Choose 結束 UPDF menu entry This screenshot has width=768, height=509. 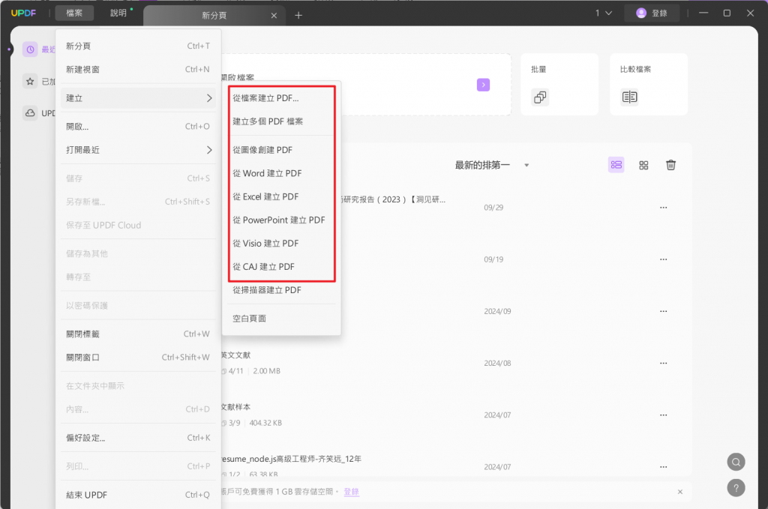pyautogui.click(x=138, y=495)
